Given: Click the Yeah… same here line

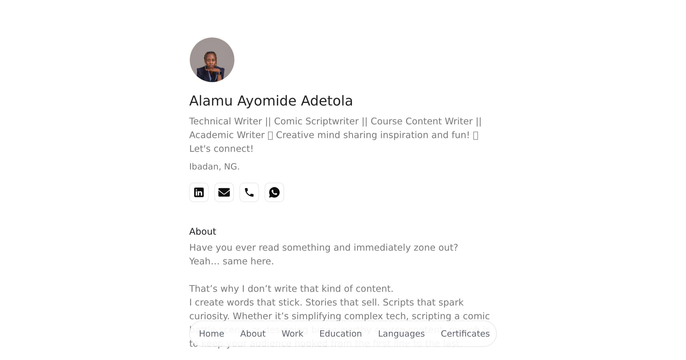Looking at the screenshot, I should (232, 261).
